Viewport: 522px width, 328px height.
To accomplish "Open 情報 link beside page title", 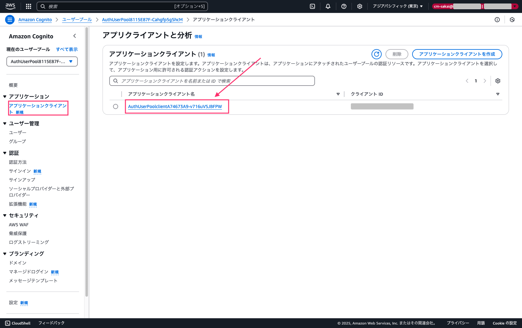I will [x=198, y=37].
